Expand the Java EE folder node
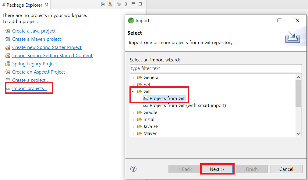Screen dimensions: 308x180 click(x=133, y=127)
